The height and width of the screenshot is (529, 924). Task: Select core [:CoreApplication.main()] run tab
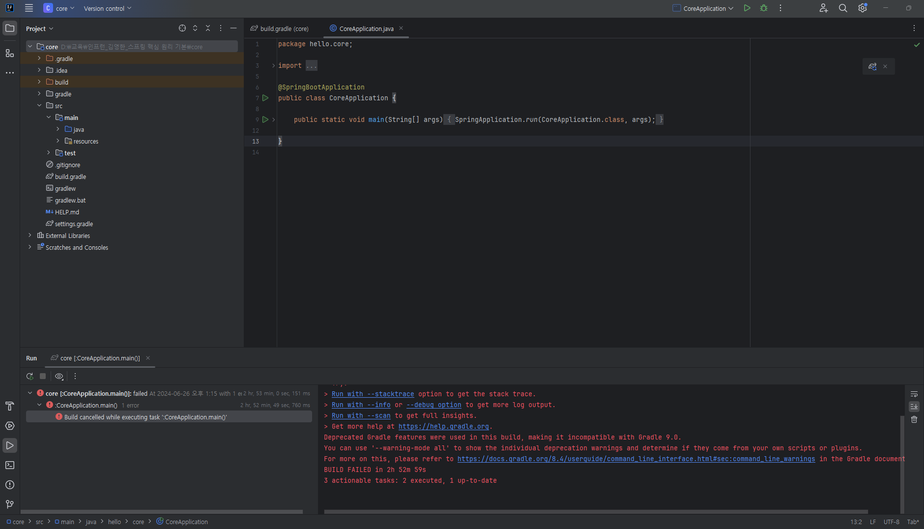[x=100, y=358]
